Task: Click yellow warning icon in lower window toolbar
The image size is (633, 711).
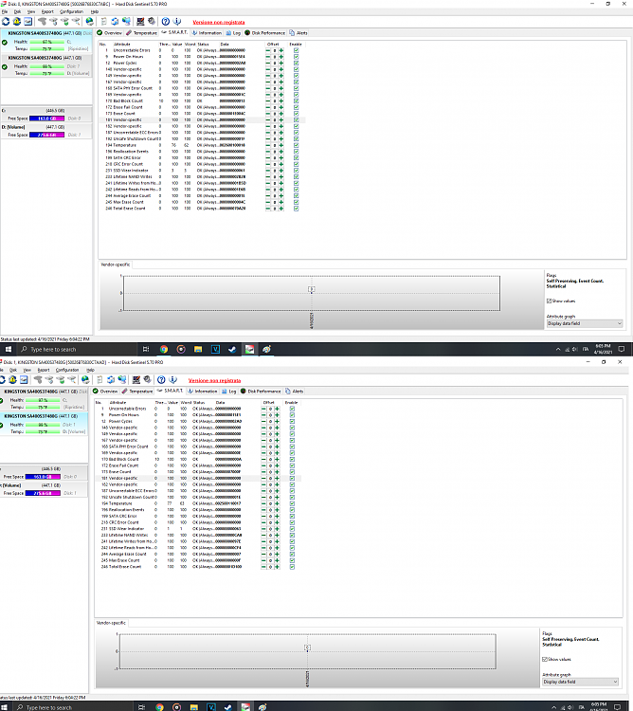Action: (12, 379)
